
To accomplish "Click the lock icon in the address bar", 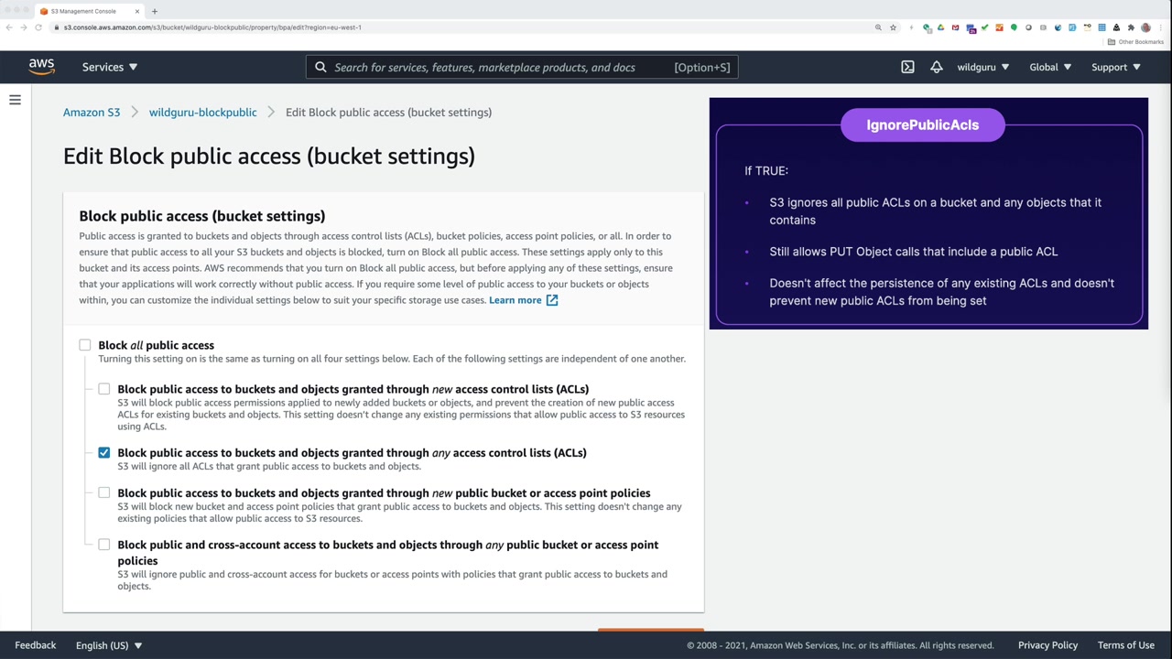I will (57, 27).
